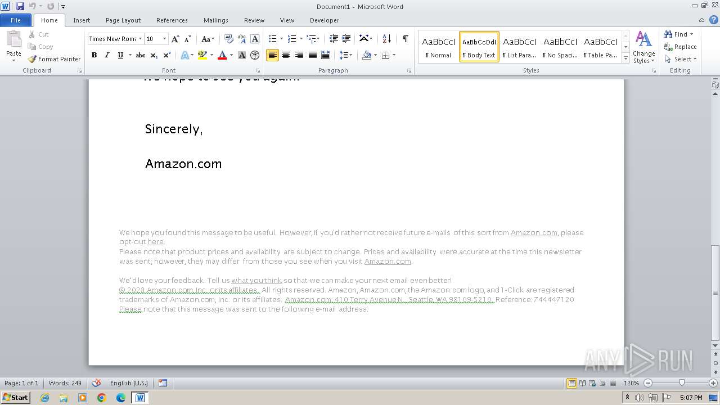Choose text highlight color
The height and width of the screenshot is (405, 720).
click(x=202, y=55)
